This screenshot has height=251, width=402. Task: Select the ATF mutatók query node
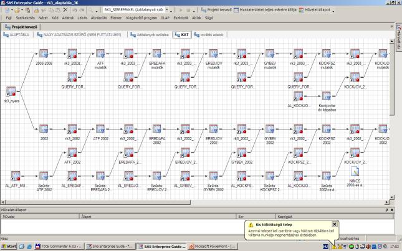click(100, 54)
